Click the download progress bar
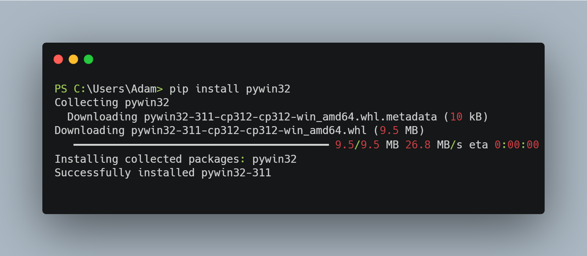The image size is (587, 256). (x=201, y=144)
